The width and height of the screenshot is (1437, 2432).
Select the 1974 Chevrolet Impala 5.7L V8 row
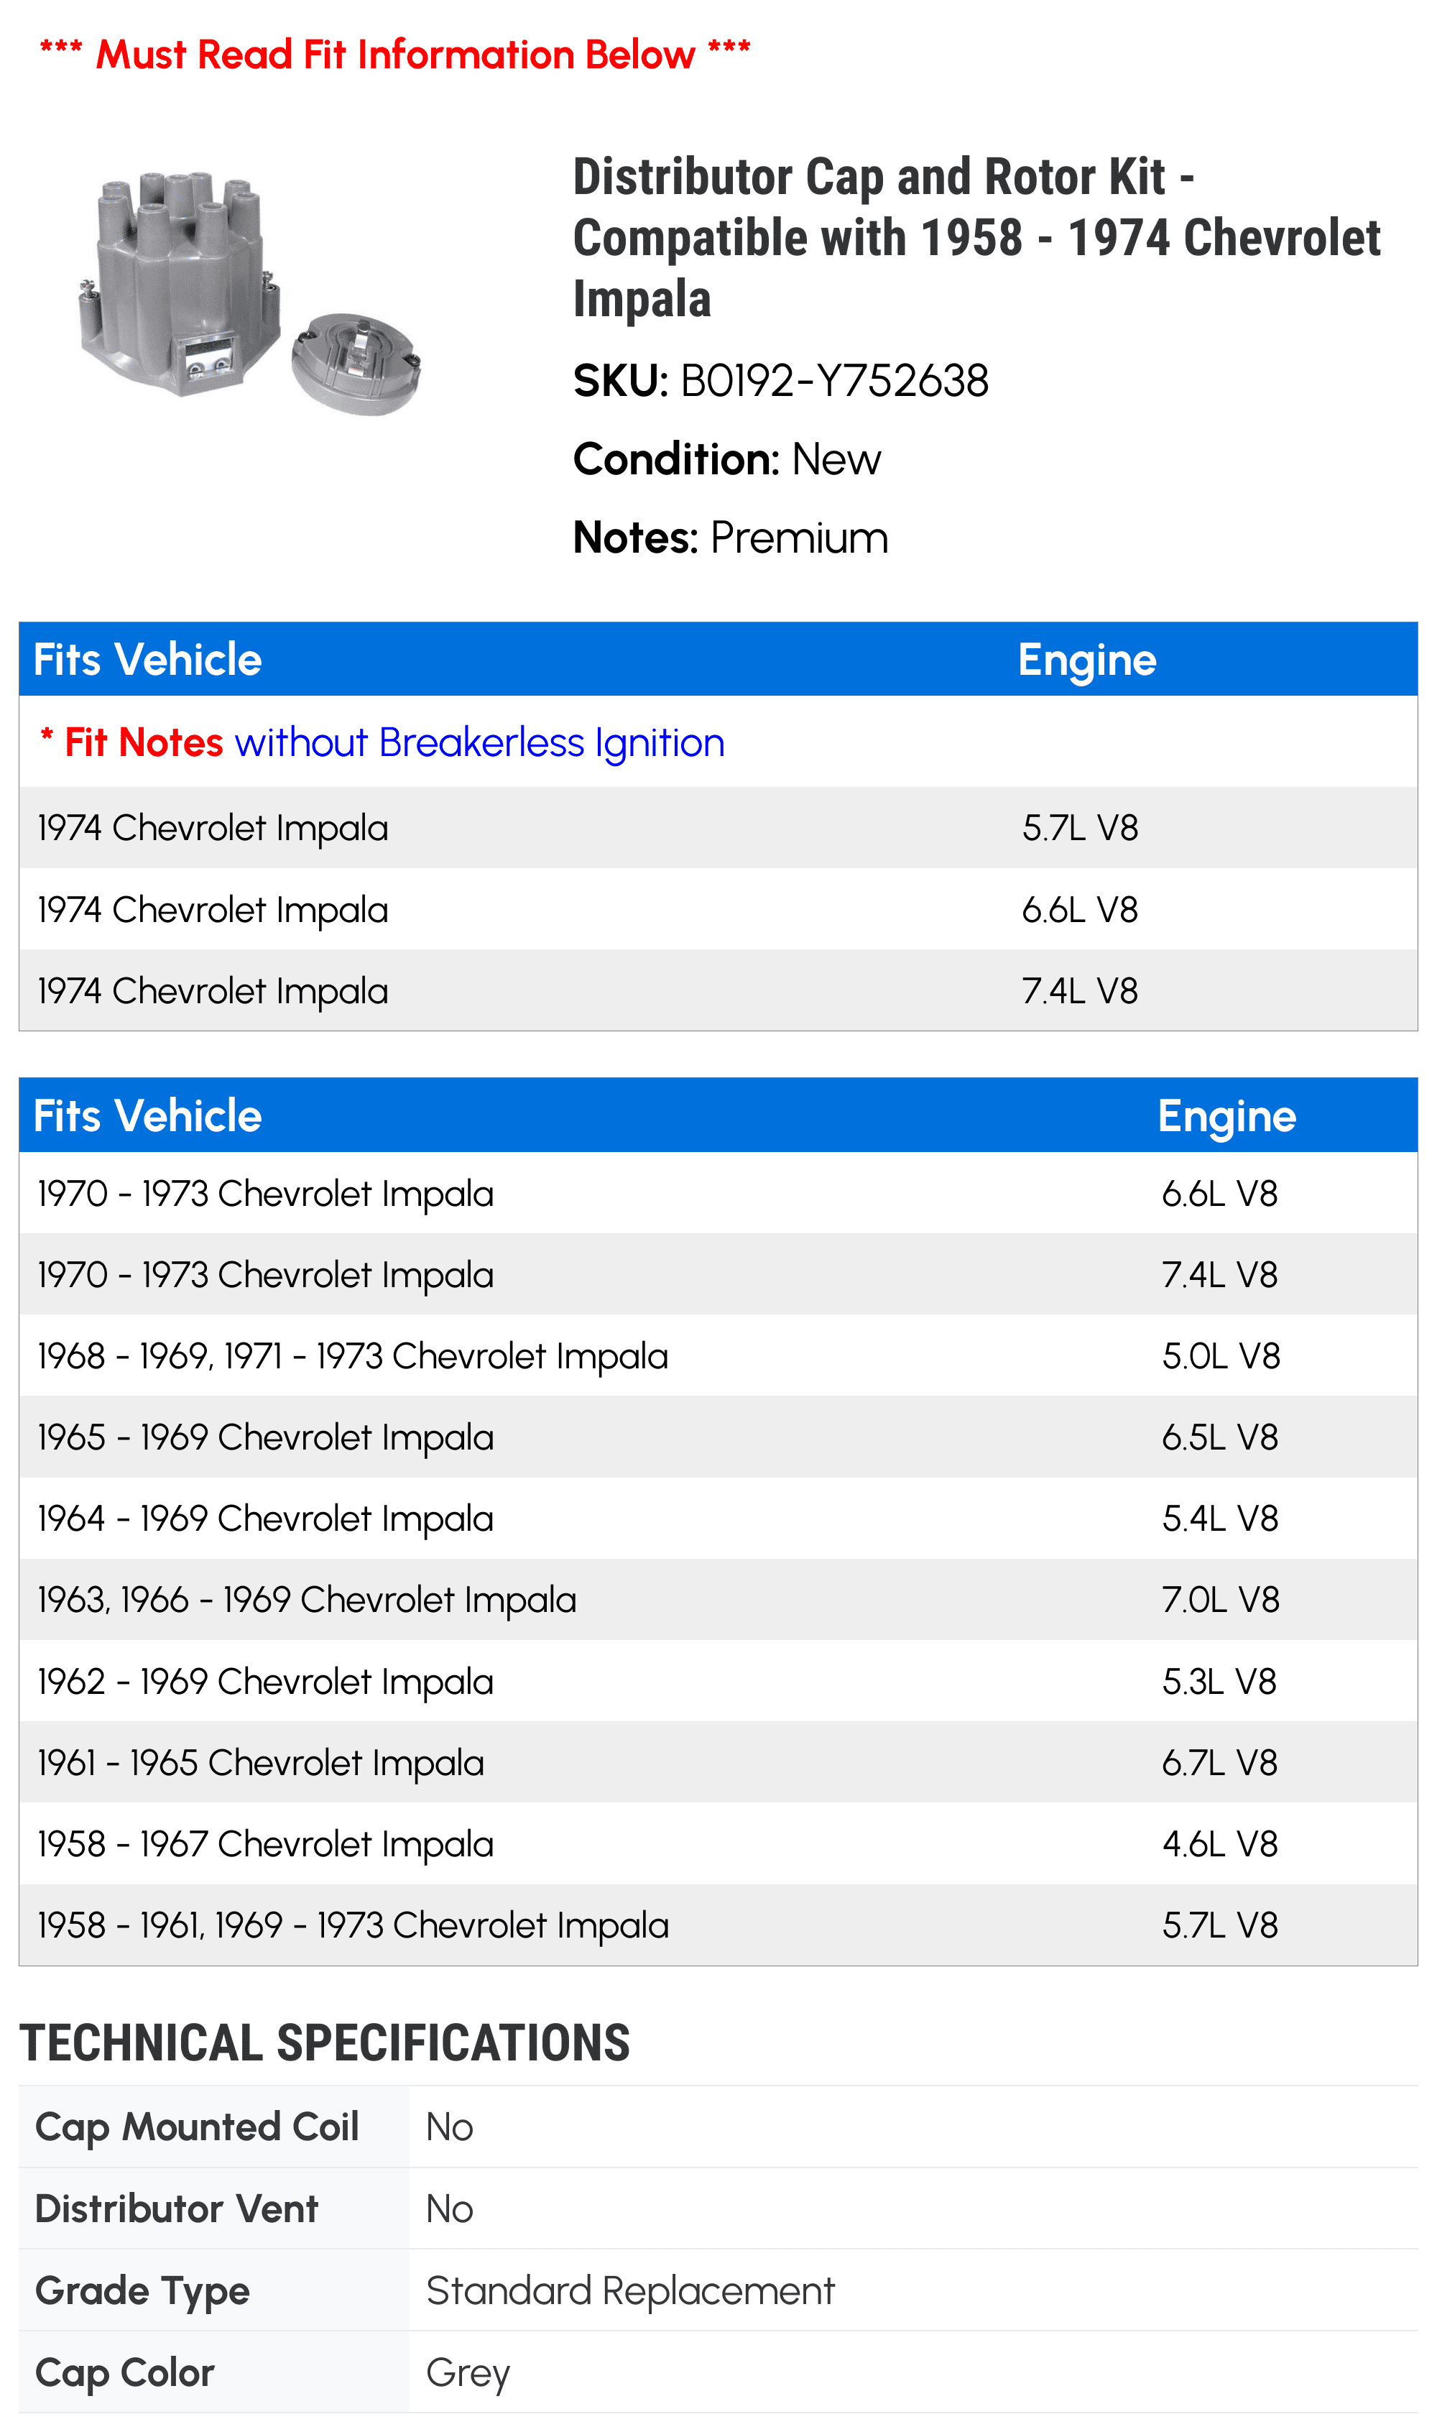718,828
